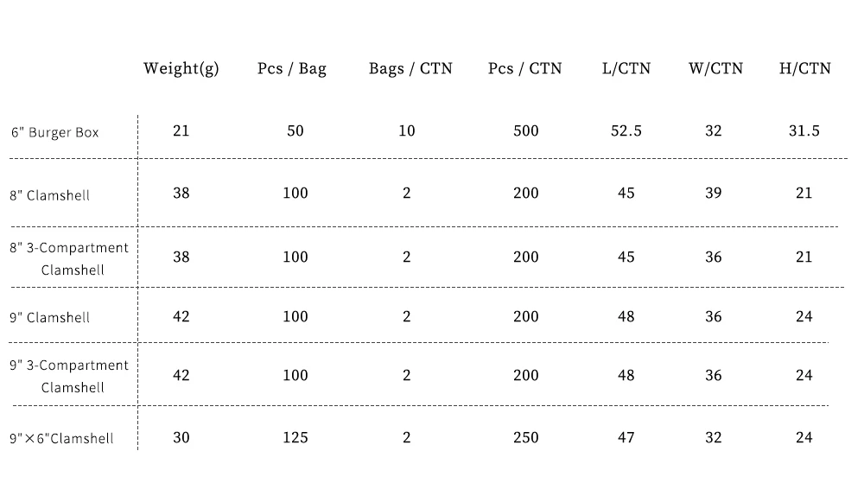864x502 pixels.
Task: Select the 9"×6" Clamshell row label
Action: click(x=61, y=439)
